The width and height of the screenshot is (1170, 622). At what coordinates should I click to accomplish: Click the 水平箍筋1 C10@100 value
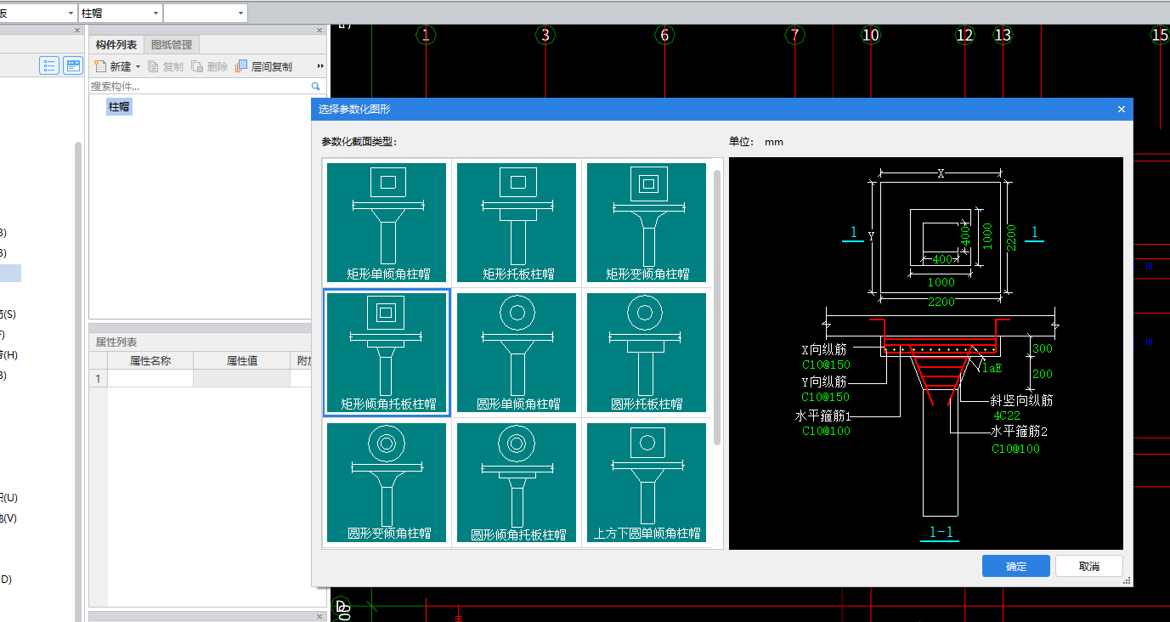tap(826, 431)
